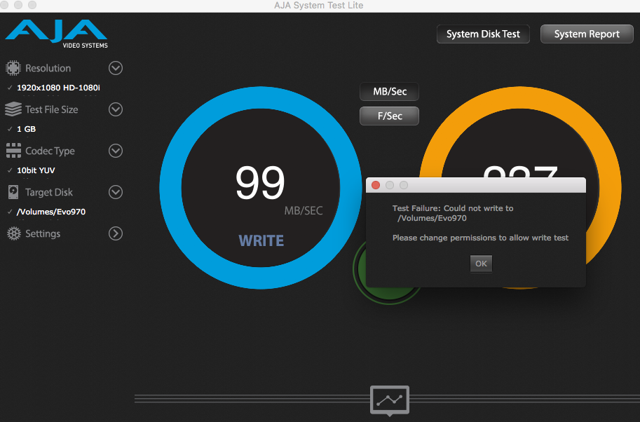Image resolution: width=640 pixels, height=422 pixels.
Task: Click OK in the Test Failure dialog
Action: click(x=481, y=264)
